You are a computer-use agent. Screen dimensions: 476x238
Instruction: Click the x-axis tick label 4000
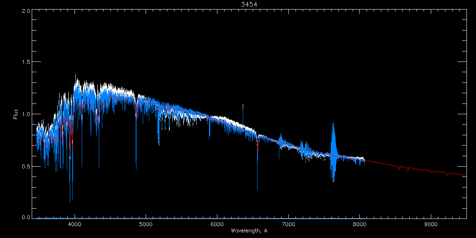(75, 224)
